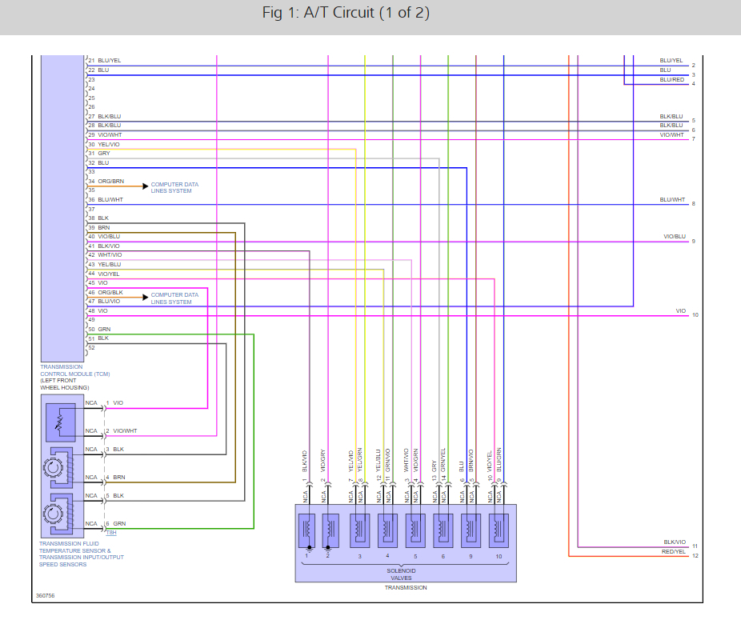Select TCM pin 21 BLU/YEL label
Viewport: 741px width, 628px height.
click(105, 61)
